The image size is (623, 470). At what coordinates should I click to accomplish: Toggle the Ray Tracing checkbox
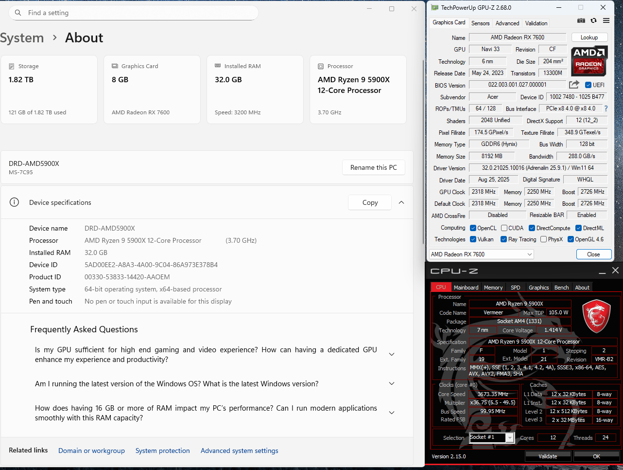(x=503, y=239)
